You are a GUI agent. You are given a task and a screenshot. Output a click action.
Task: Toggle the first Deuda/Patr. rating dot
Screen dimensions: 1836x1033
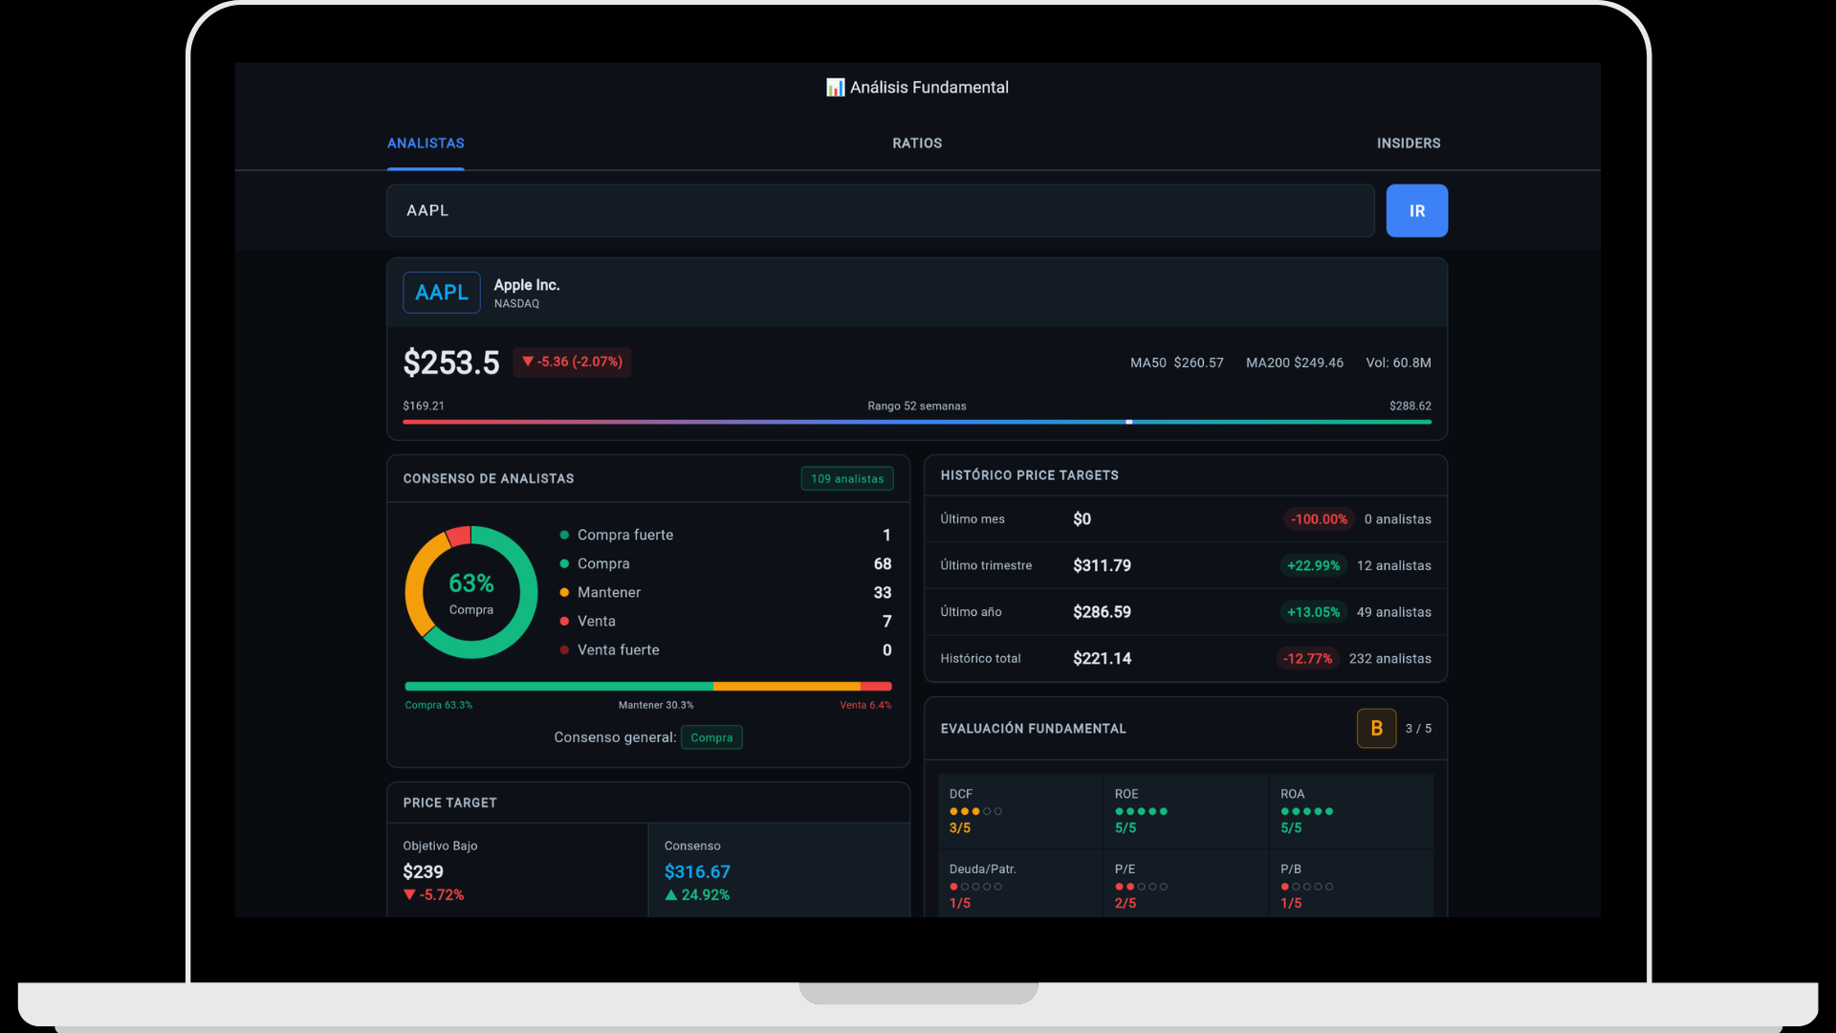pyautogui.click(x=953, y=887)
